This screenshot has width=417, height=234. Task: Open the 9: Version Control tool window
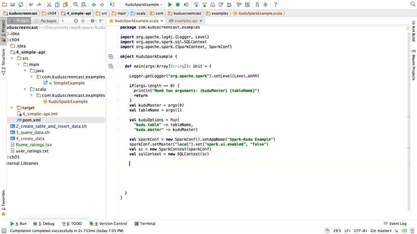(108, 224)
